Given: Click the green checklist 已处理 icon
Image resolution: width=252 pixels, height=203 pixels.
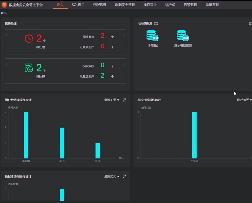Looking at the screenshot, I should click(29, 68).
